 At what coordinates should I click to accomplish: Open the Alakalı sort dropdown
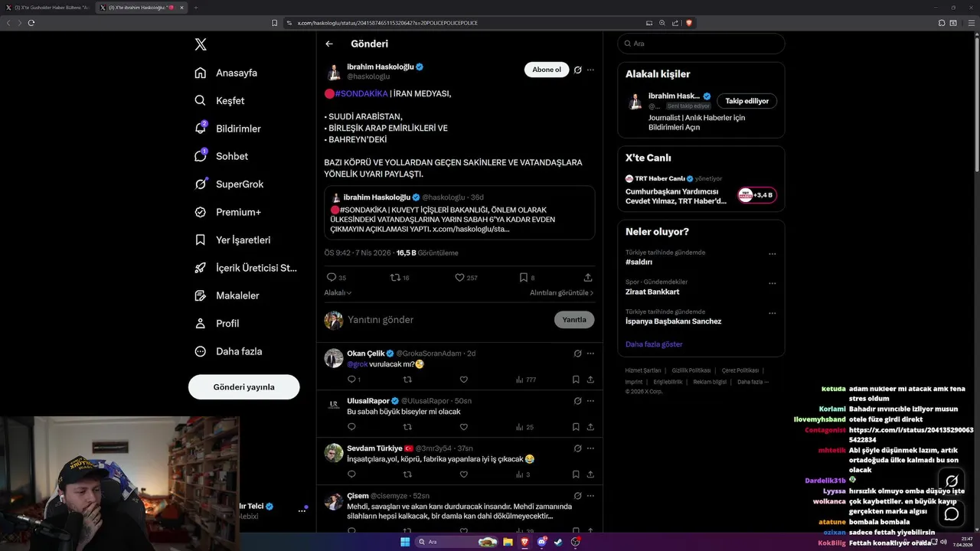(x=338, y=293)
